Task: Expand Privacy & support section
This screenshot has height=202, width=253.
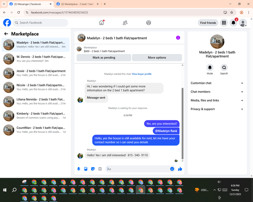Action: (217, 109)
